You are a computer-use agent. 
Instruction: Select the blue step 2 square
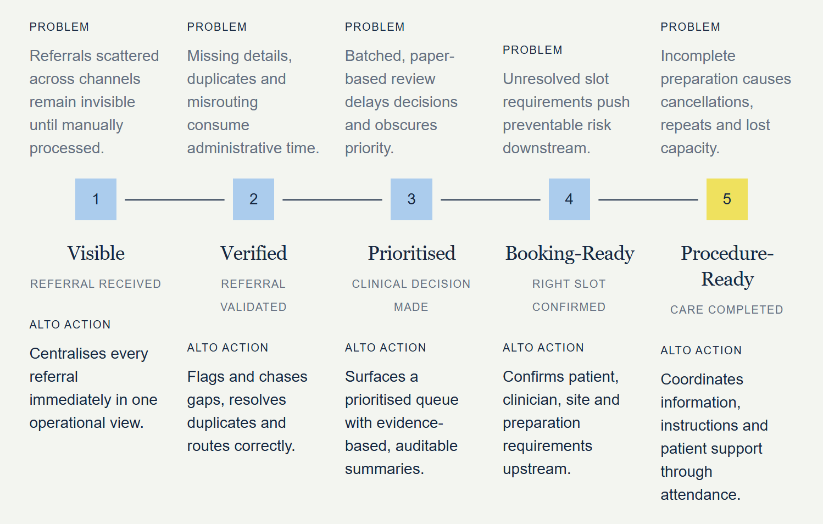[253, 199]
